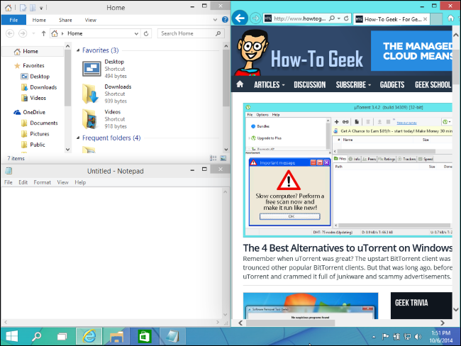461x346 pixels.
Task: Click the Internet Explorer back arrow button
Action: click(241, 18)
